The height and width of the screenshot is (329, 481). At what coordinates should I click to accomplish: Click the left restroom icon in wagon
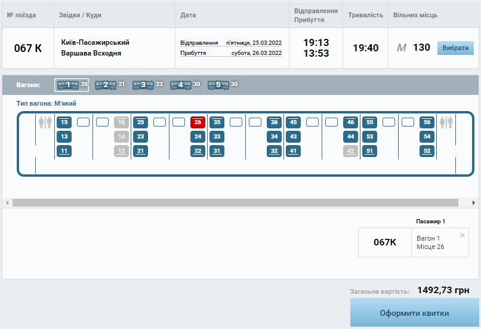click(45, 122)
